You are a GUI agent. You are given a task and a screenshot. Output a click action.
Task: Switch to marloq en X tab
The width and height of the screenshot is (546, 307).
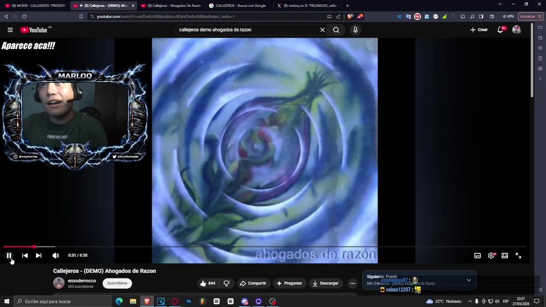tap(307, 6)
